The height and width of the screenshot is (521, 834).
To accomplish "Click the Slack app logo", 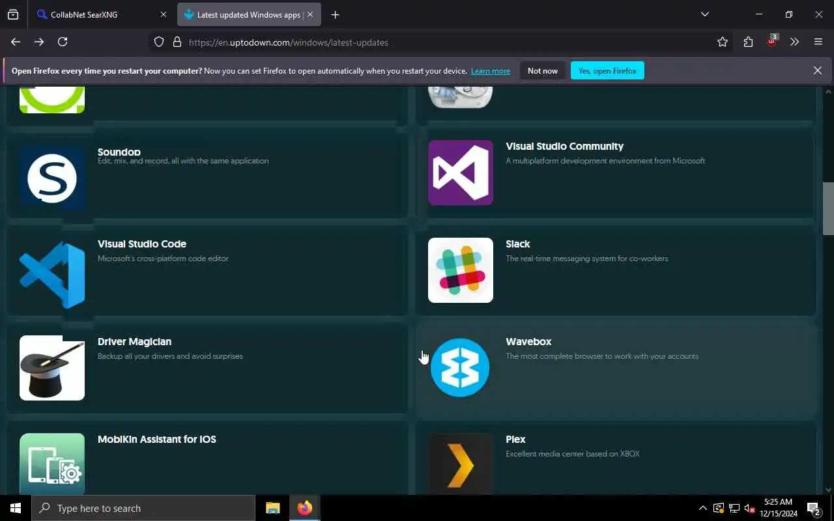I will tap(461, 270).
